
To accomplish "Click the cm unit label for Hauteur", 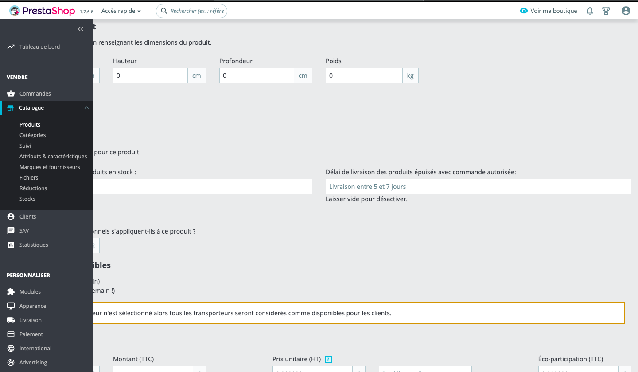I will click(197, 76).
